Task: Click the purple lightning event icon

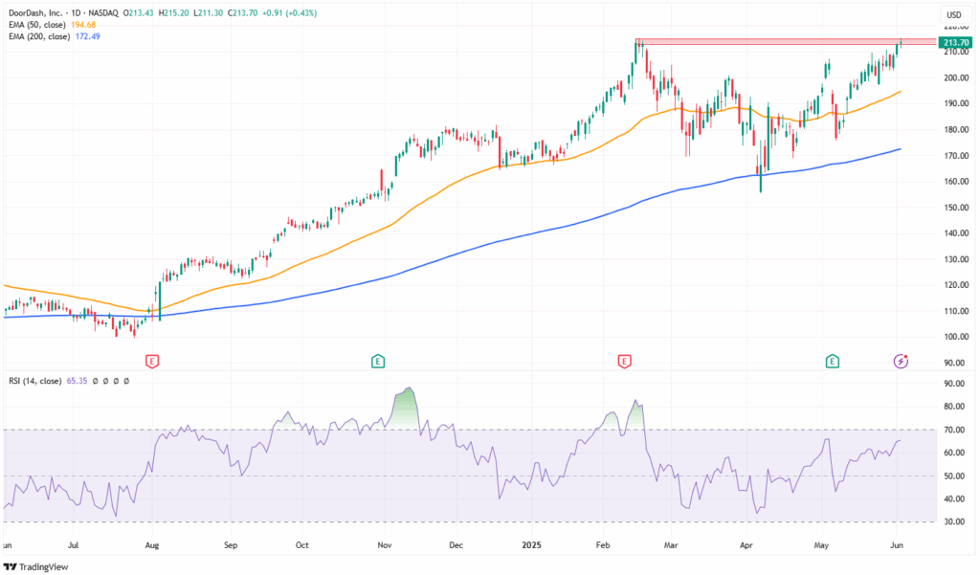Action: pyautogui.click(x=901, y=362)
